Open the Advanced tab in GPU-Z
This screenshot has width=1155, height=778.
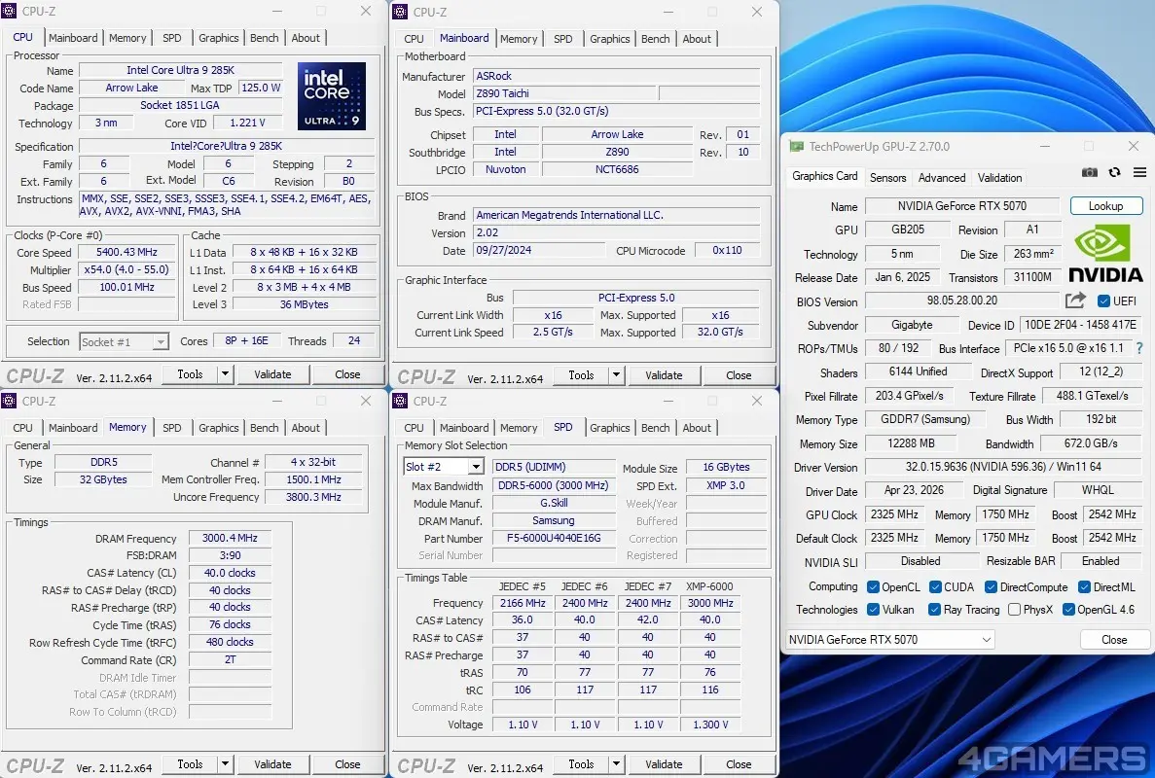[941, 177]
